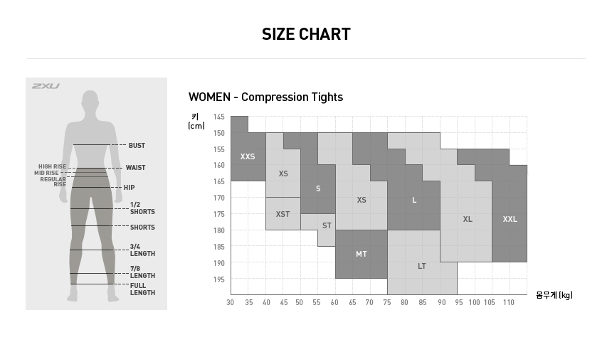Pick the XXL size block
This screenshot has width=612, height=347.
tap(510, 219)
